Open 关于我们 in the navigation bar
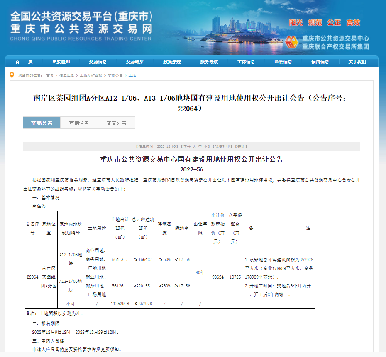The width and height of the screenshot is (386, 357). pyautogui.click(x=357, y=62)
